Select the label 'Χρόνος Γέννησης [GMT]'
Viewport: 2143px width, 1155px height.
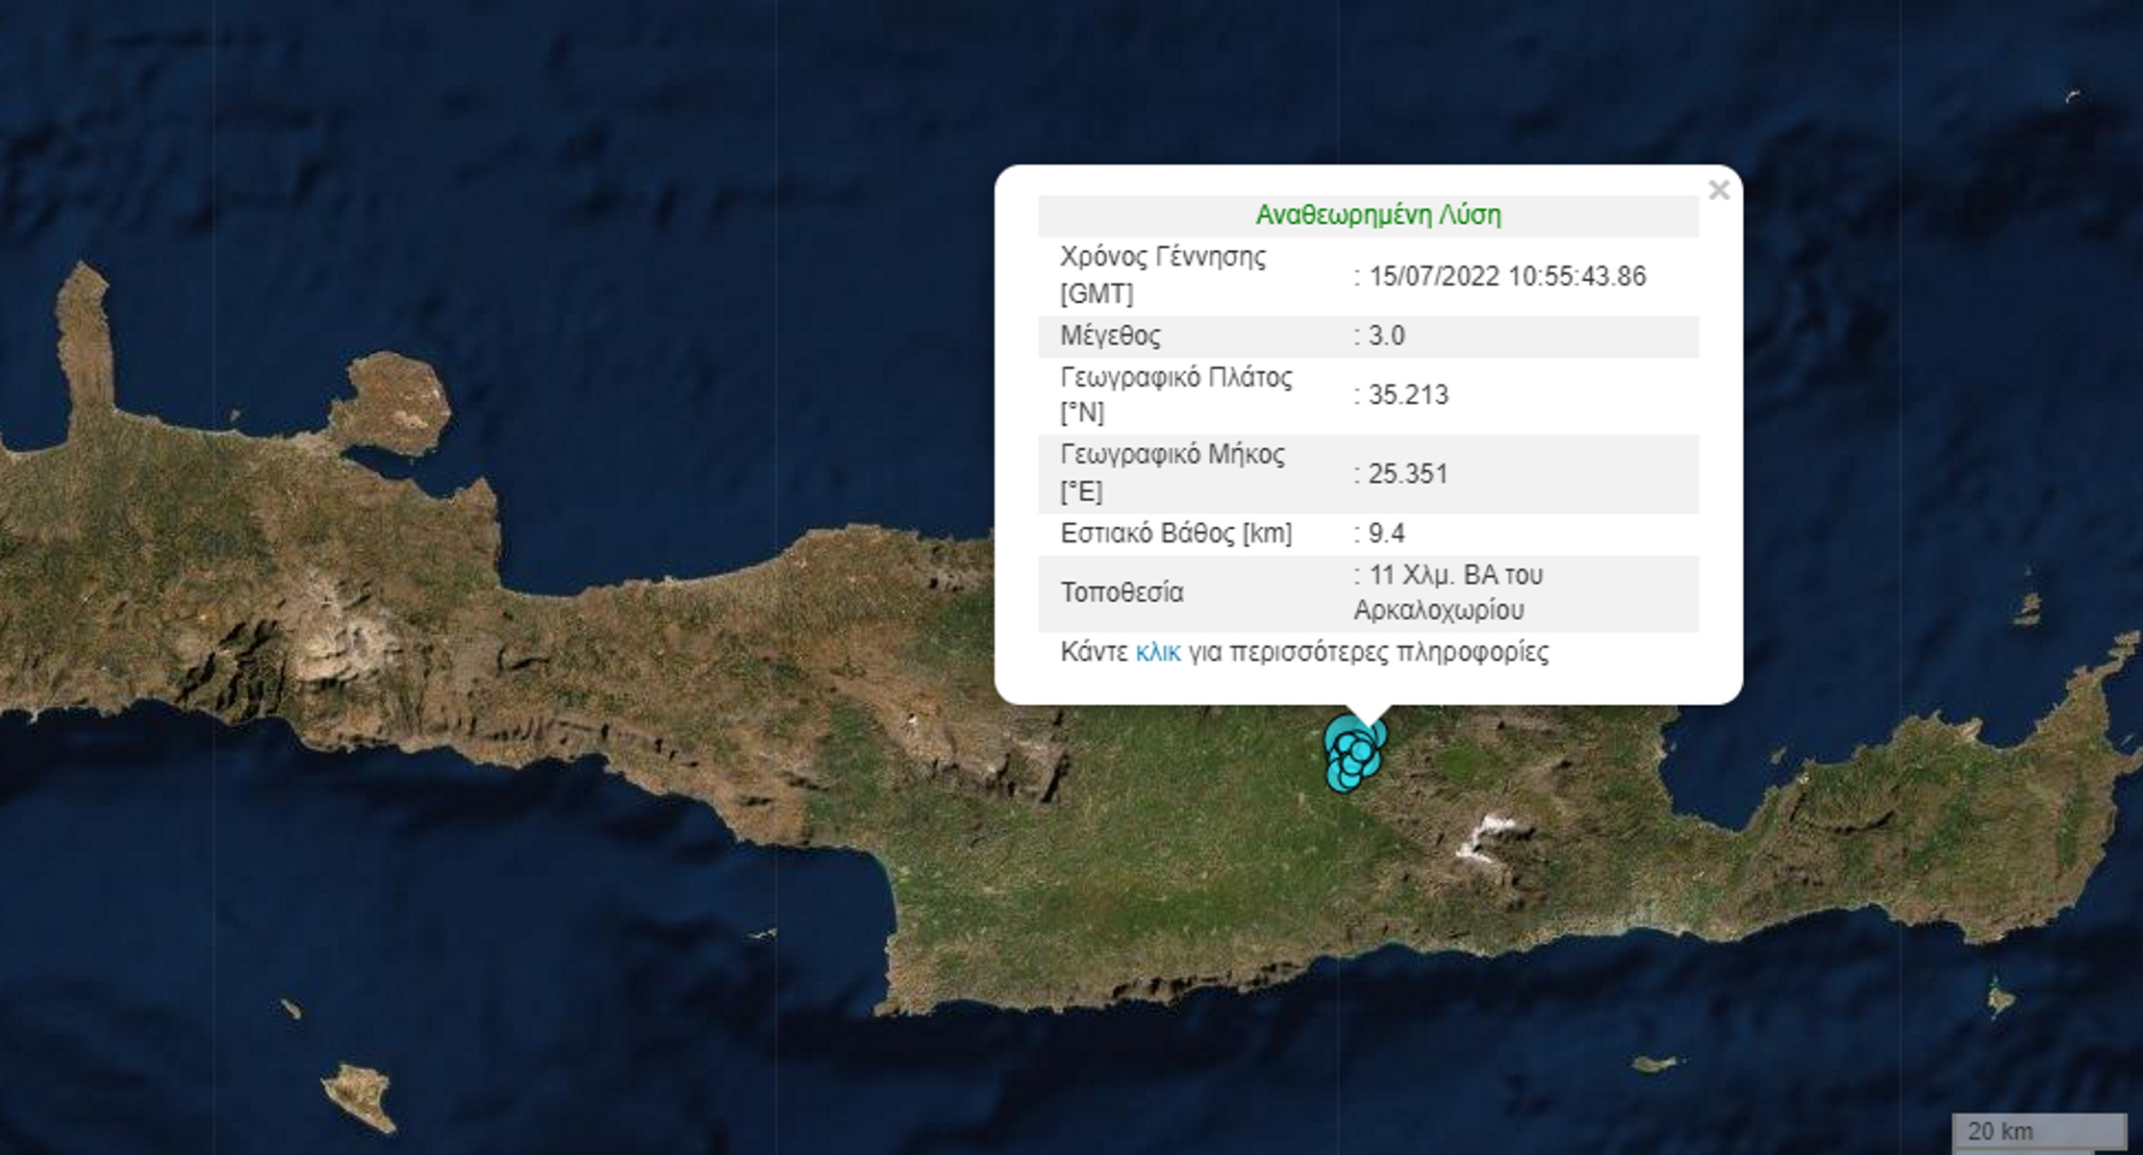pyautogui.click(x=1163, y=275)
